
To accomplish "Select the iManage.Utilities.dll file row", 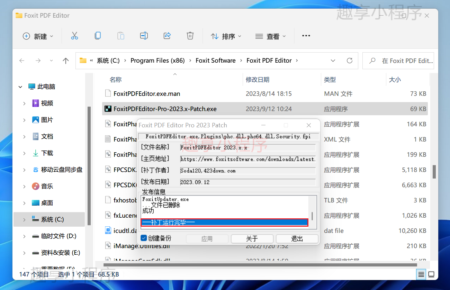I will (265, 246).
